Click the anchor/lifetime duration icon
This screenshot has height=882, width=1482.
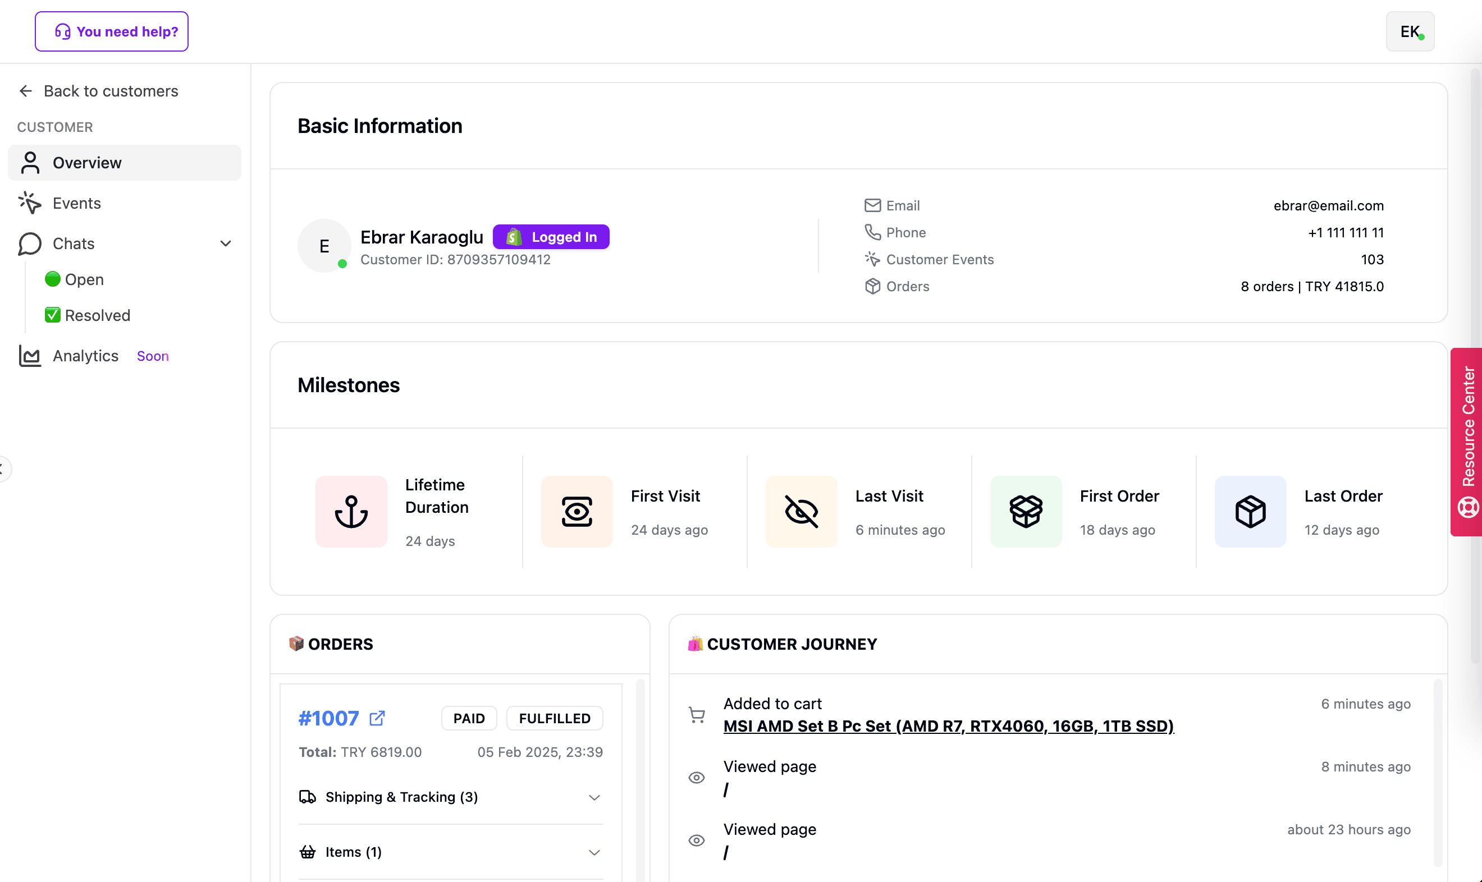352,511
